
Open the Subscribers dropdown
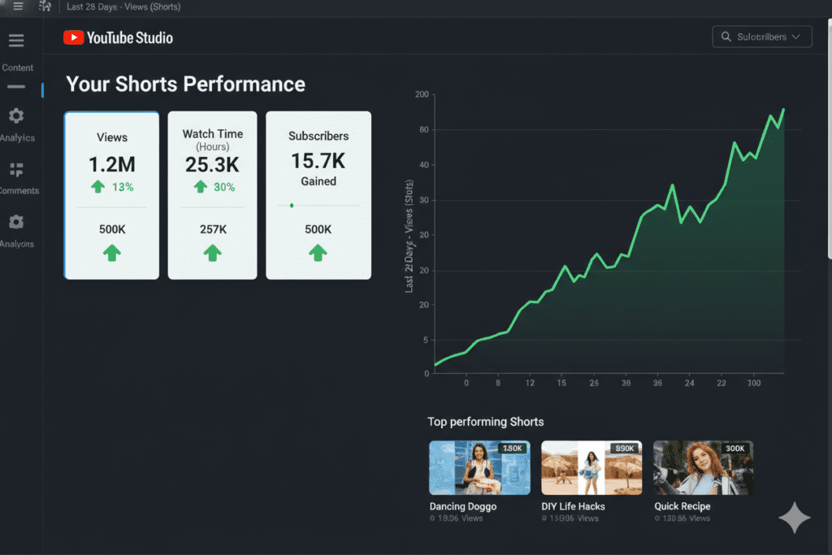[762, 37]
